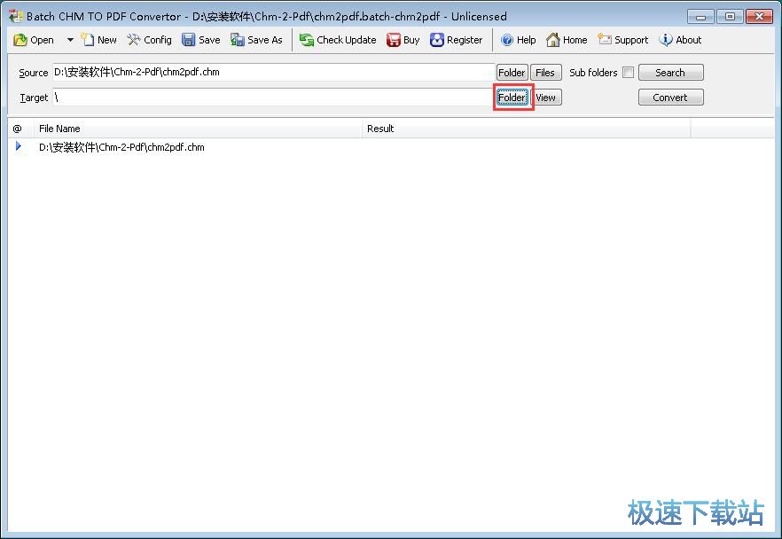The image size is (782, 539).
Task: Open the Open button dropdown arrow
Action: tap(69, 39)
